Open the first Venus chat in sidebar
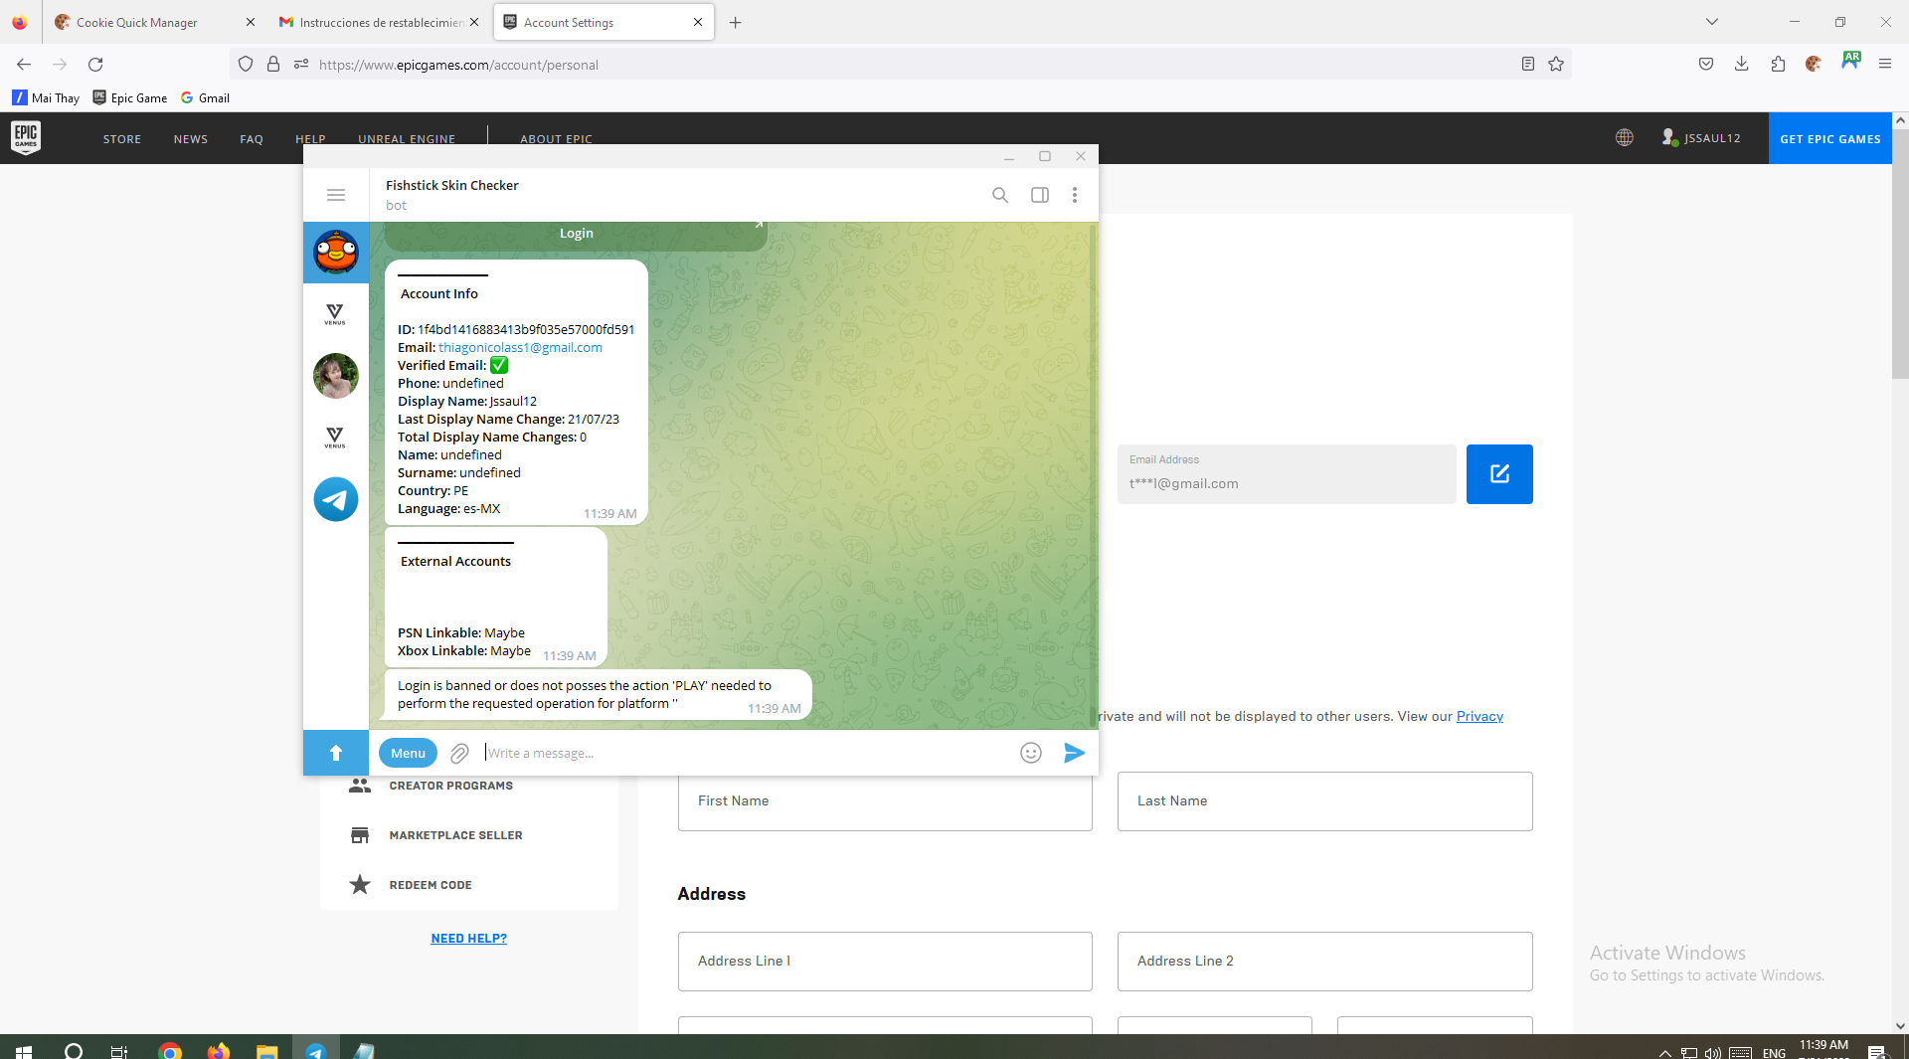The width and height of the screenshot is (1909, 1059). click(335, 314)
